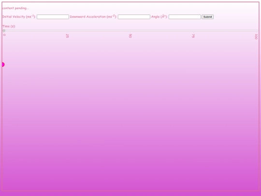Click the Time slider handle
The image size is (261, 196).
[4, 30]
